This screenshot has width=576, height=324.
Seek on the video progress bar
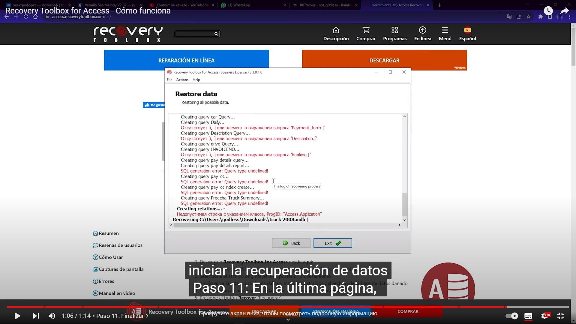(288, 307)
